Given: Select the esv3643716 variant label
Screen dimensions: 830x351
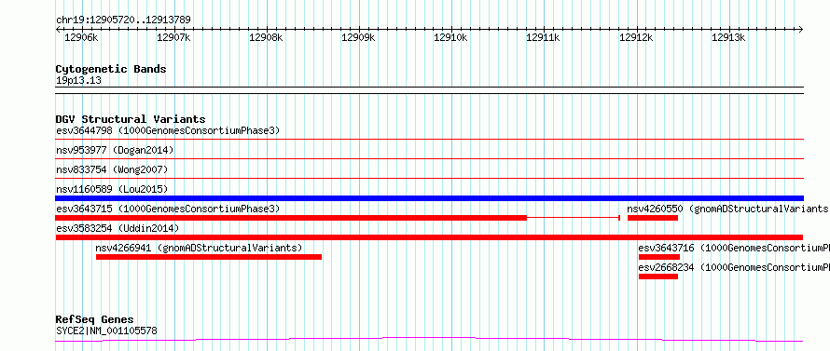Looking at the screenshot, I should coord(734,248).
